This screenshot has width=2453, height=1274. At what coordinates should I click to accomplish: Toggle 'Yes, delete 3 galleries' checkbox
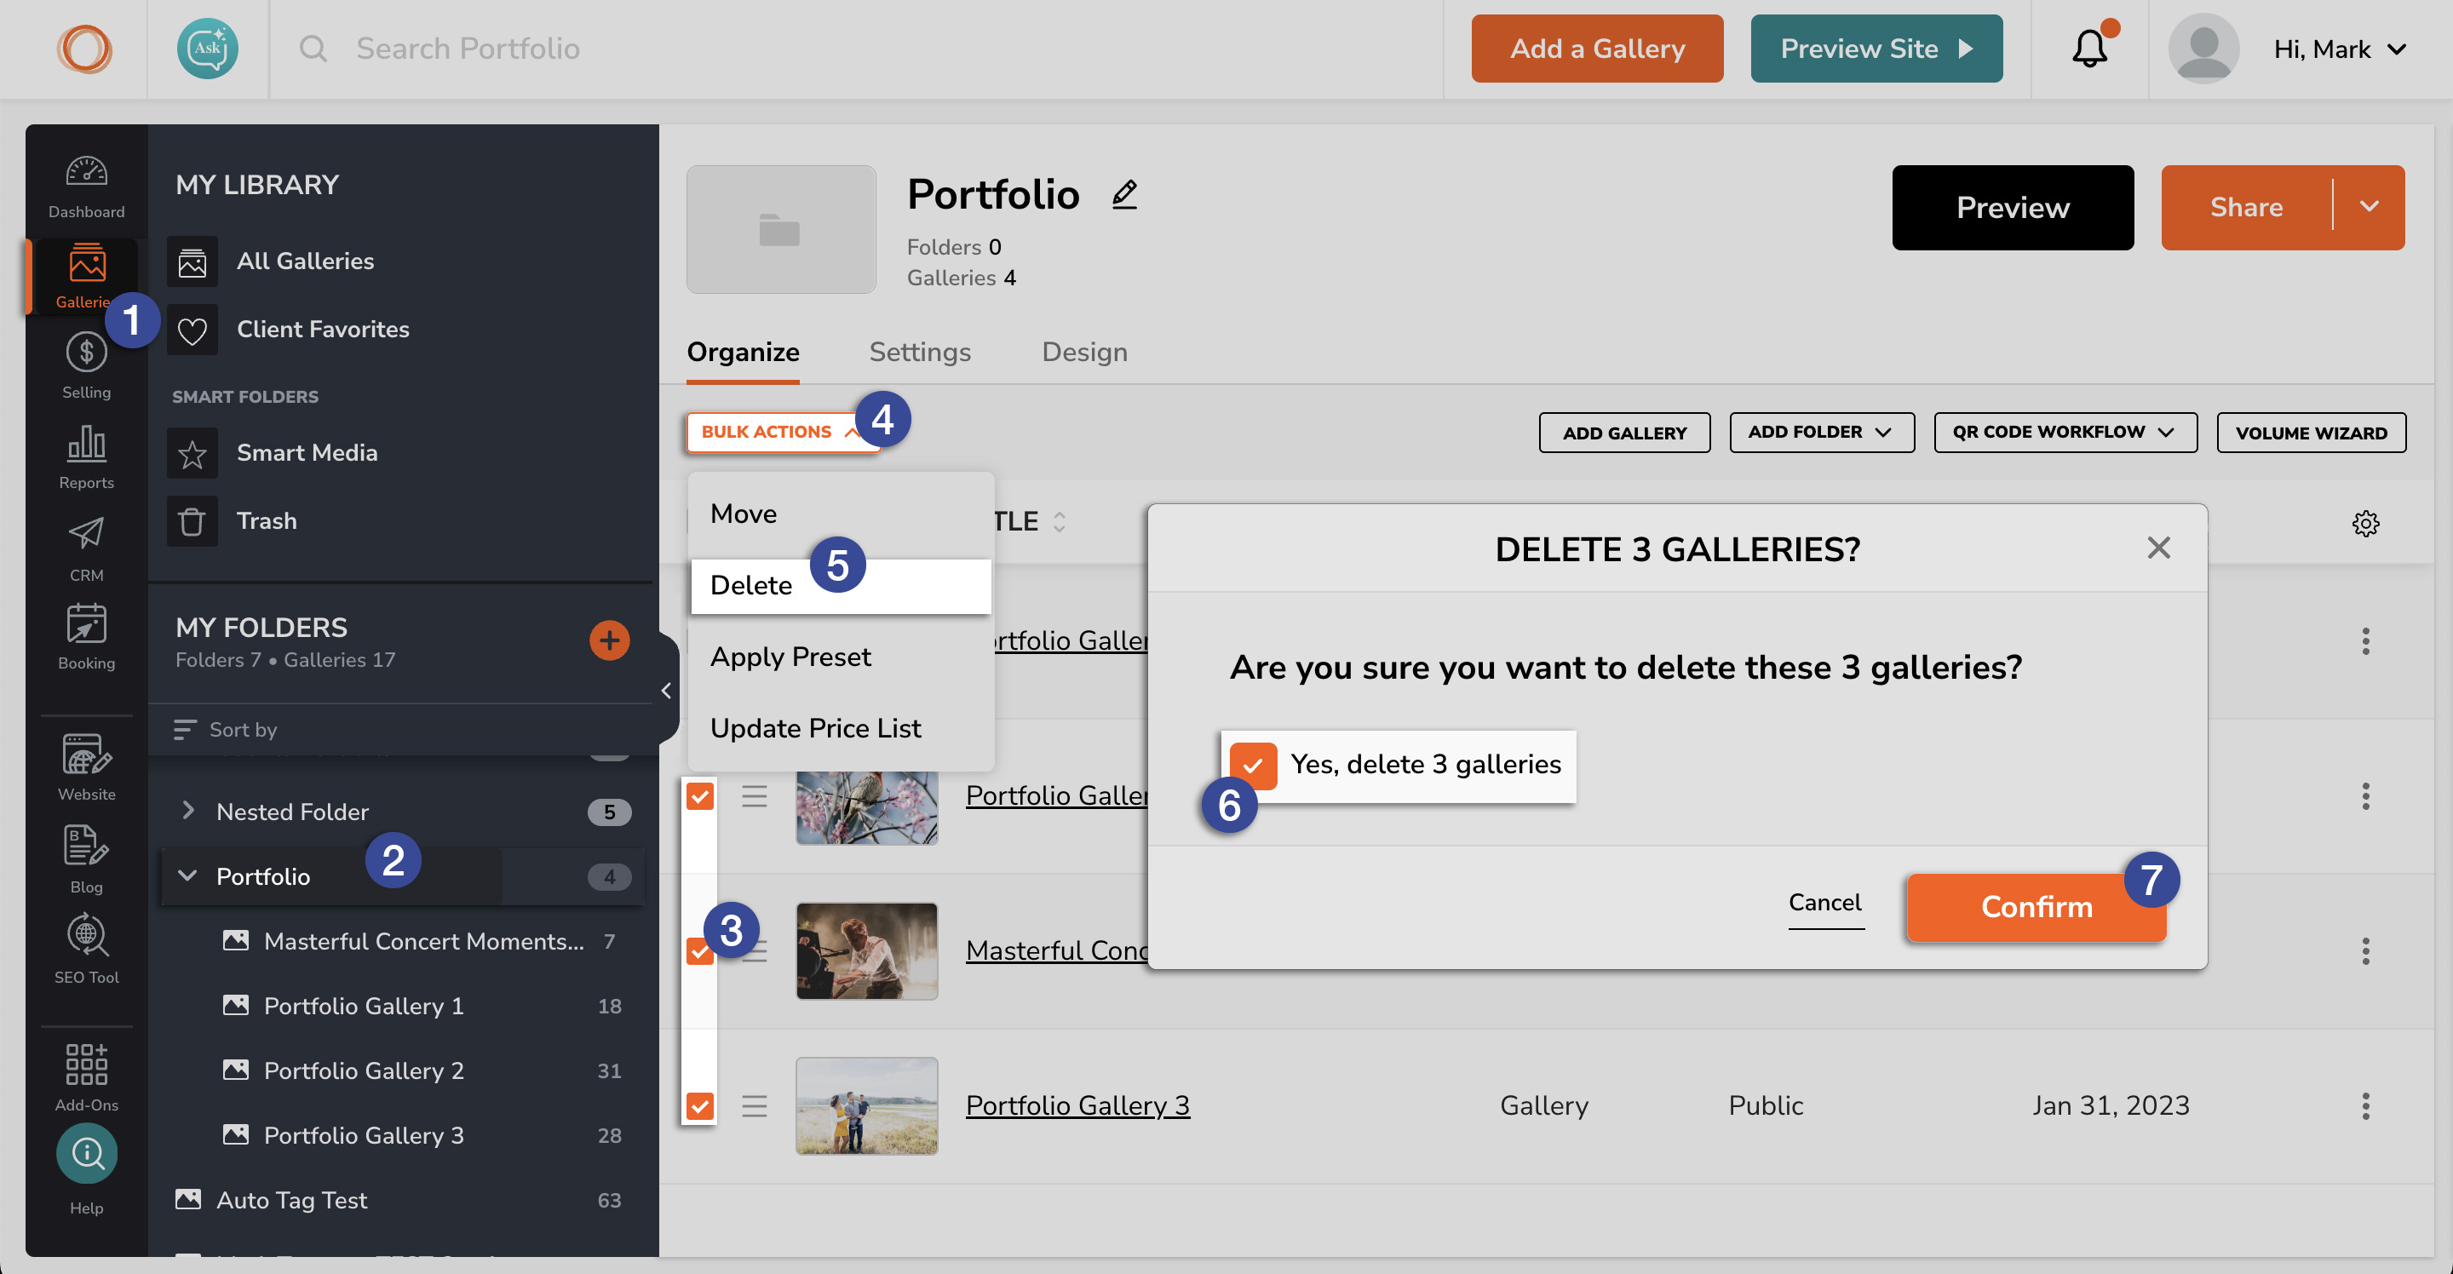[x=1252, y=765]
